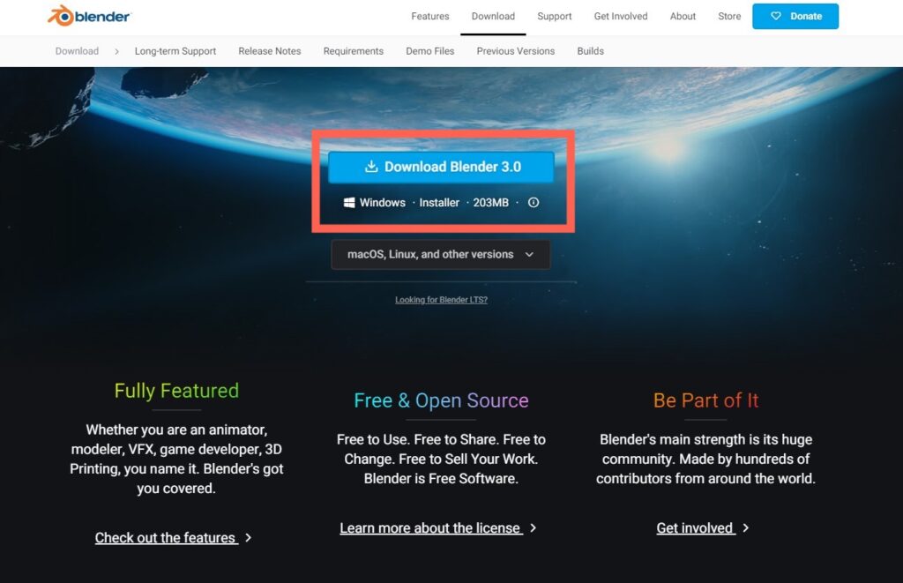Open Previous Versions
The height and width of the screenshot is (583, 903).
[515, 51]
